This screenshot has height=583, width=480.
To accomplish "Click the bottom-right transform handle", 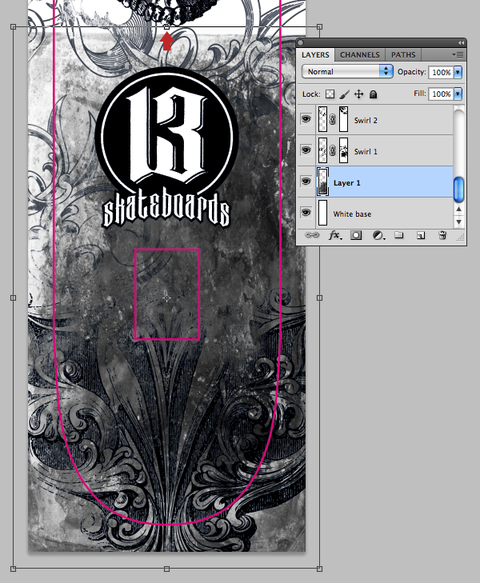I will click(319, 569).
